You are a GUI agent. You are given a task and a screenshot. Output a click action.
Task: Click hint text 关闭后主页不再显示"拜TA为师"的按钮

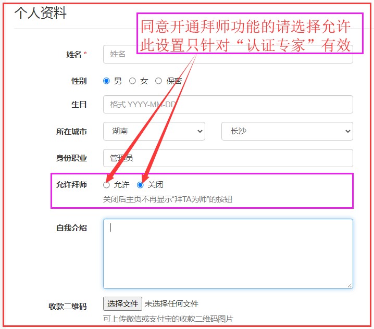167,199
